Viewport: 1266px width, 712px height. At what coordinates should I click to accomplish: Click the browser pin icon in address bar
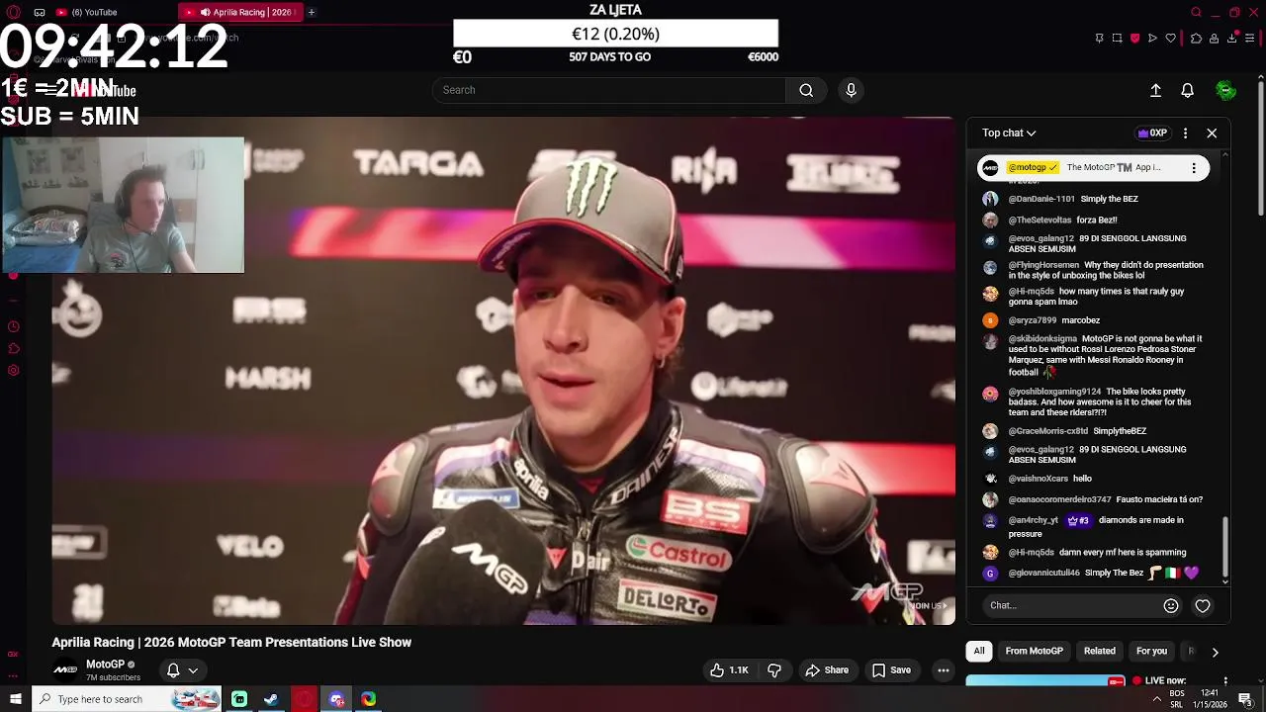[1099, 39]
